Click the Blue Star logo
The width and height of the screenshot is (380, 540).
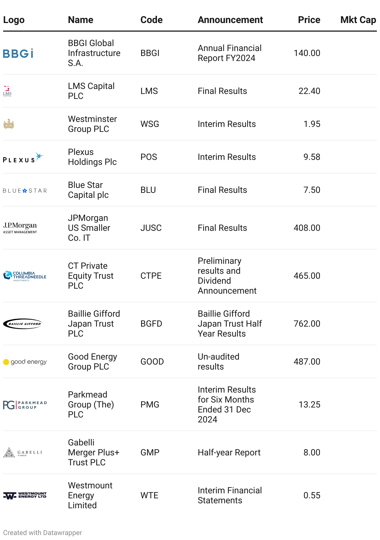tap(25, 191)
